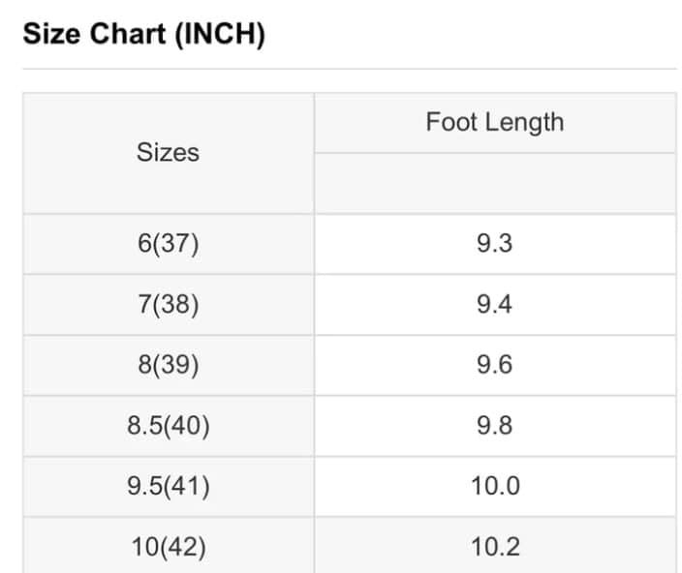Choose the 9.6 foot length value
The image size is (682, 573).
494,365
